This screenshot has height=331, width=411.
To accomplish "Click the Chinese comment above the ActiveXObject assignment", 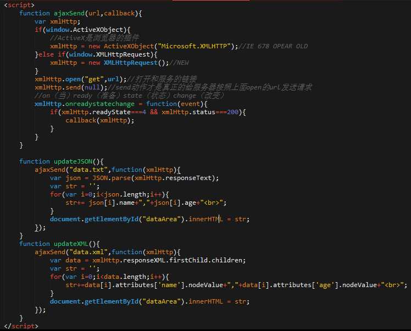I will pyautogui.click(x=95, y=38).
